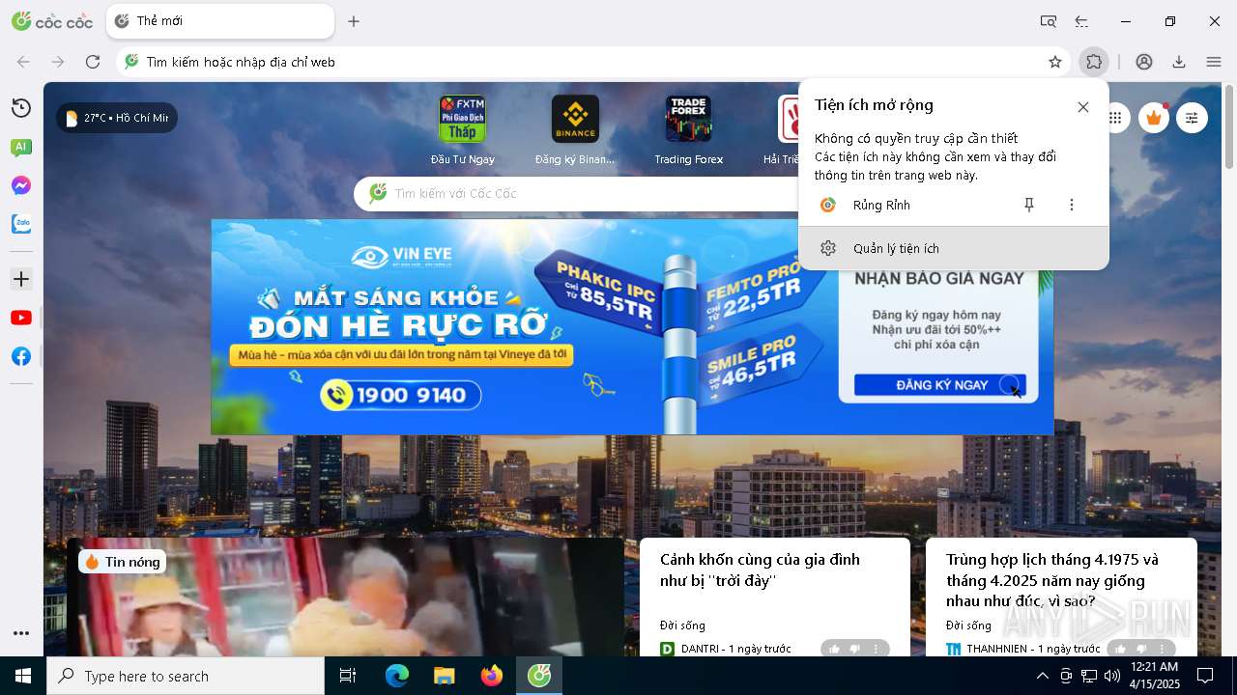Open the AI chat sidebar icon
1237x695 pixels.
[20, 147]
